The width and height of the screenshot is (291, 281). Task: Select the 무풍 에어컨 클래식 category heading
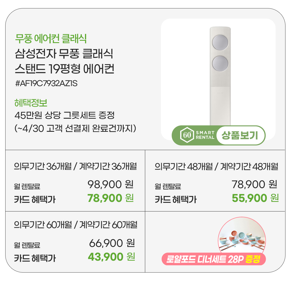pos(51,38)
